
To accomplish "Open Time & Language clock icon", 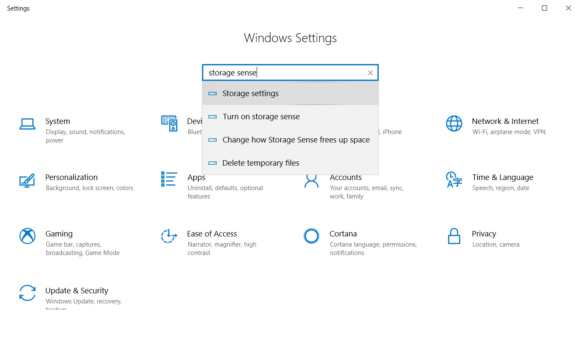I will point(454,180).
